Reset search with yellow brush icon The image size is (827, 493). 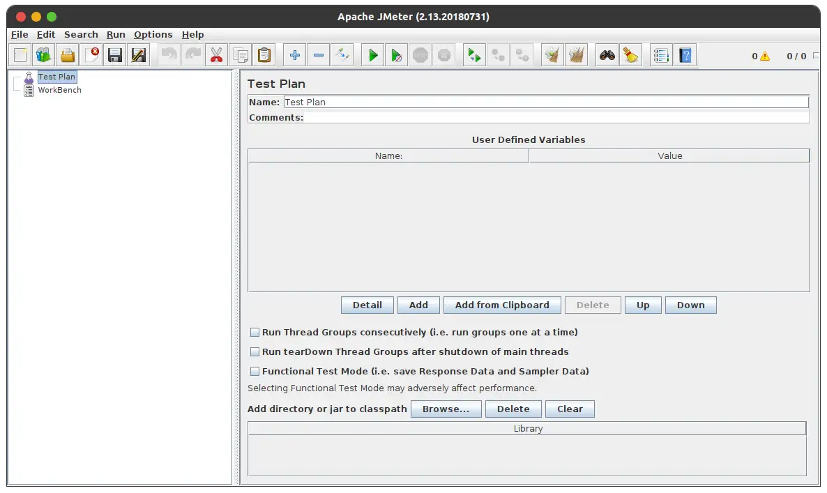pyautogui.click(x=631, y=55)
